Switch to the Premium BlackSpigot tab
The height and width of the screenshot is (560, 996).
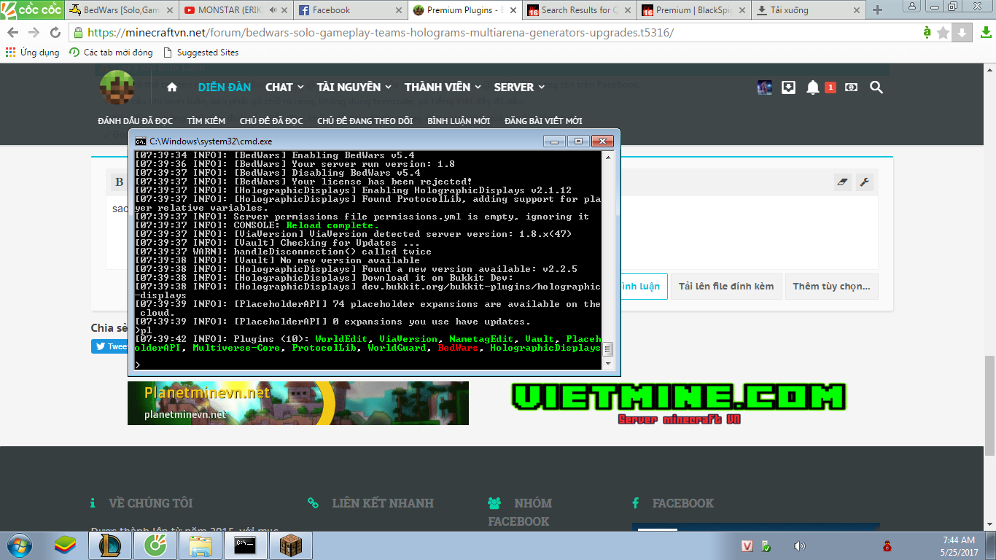[x=693, y=10]
